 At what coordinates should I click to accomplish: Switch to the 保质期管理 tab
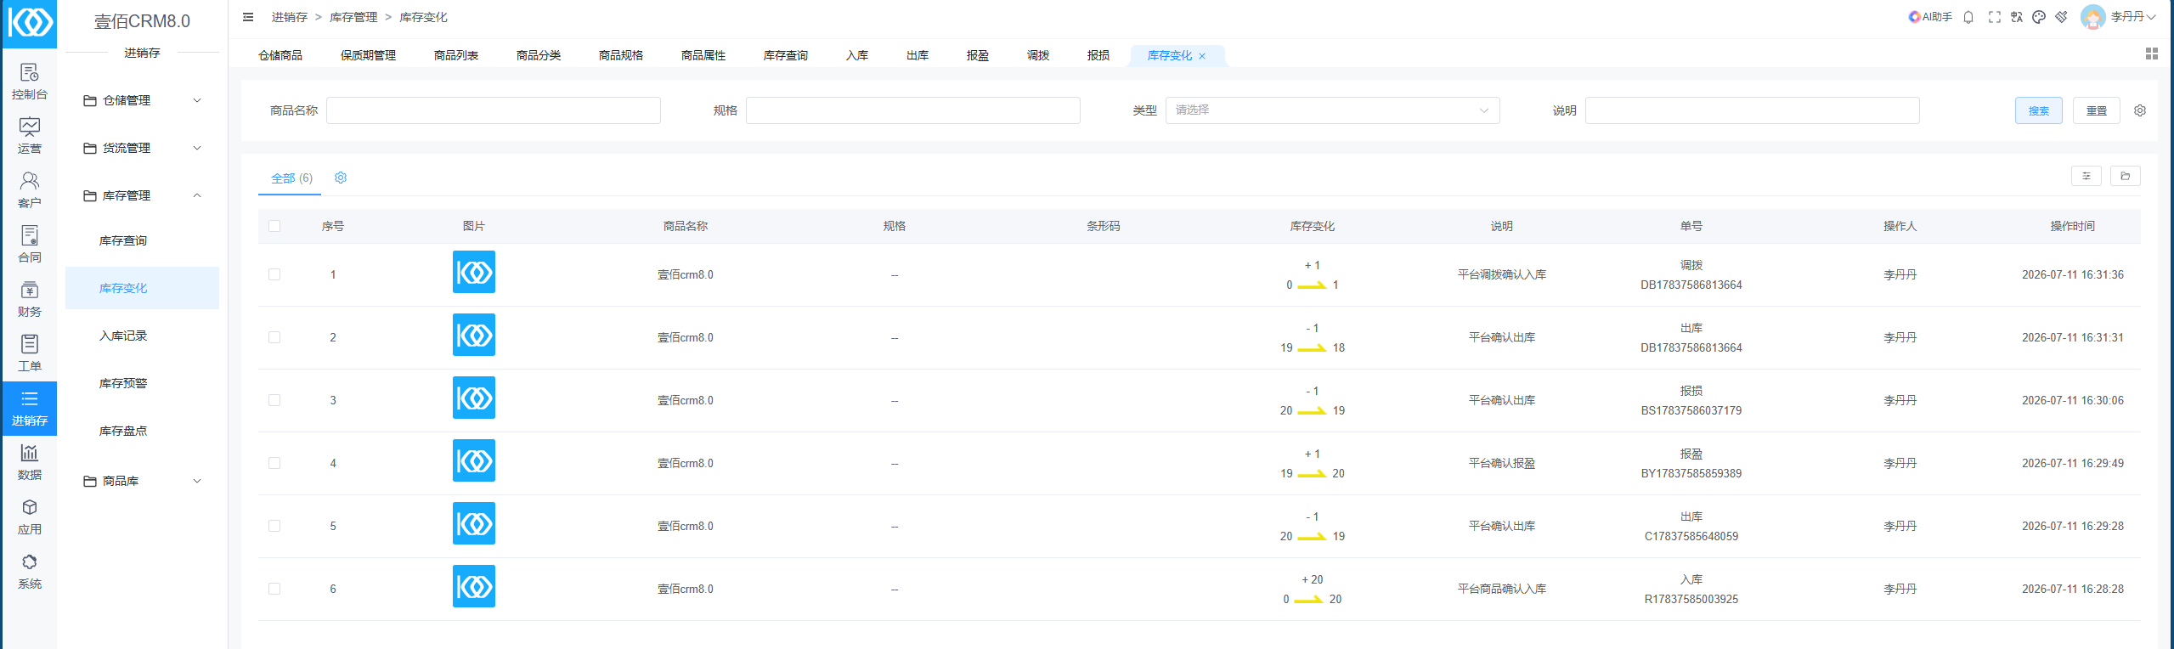(369, 55)
